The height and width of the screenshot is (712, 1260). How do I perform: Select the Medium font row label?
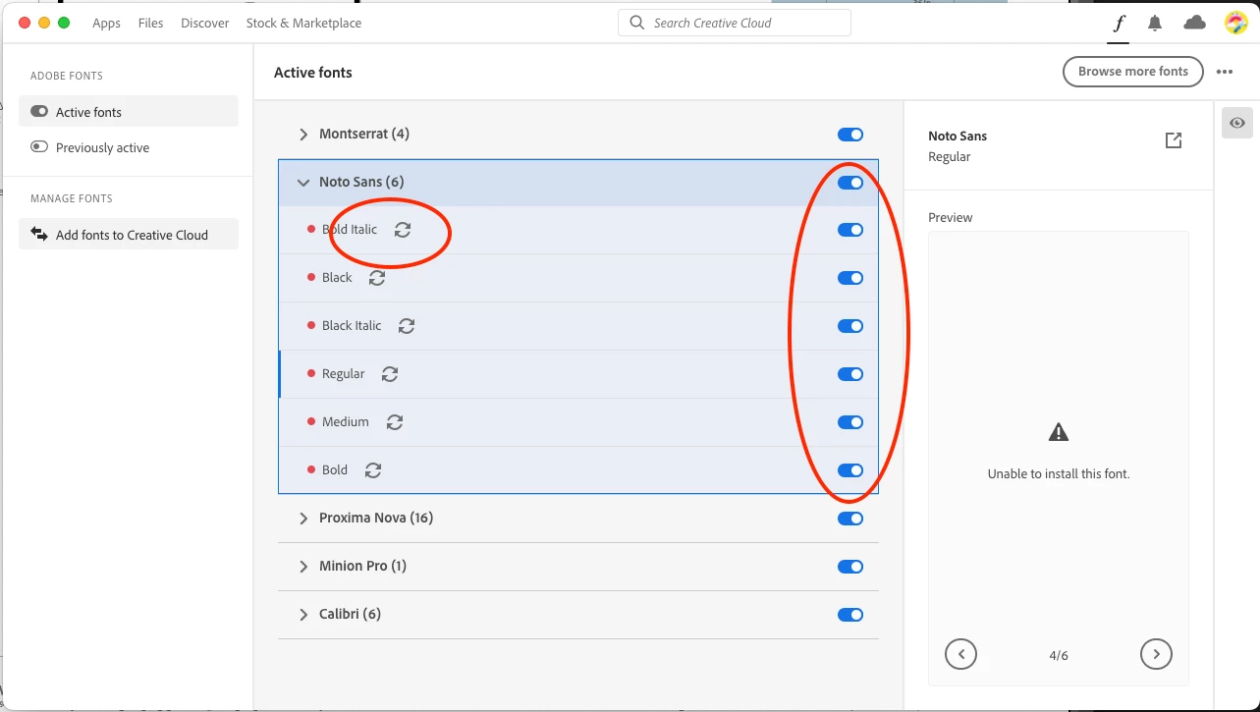click(x=346, y=422)
